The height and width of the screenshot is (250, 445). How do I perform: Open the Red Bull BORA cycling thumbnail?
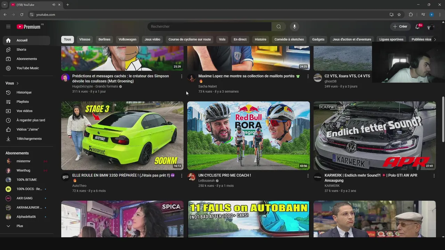[x=249, y=136]
